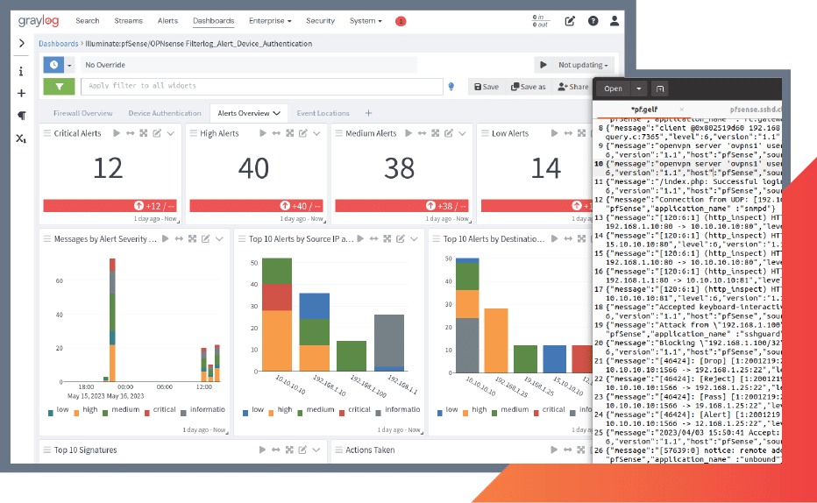The height and width of the screenshot is (503, 817).
Task: Click the filter input field for all widgets
Action: (x=261, y=86)
